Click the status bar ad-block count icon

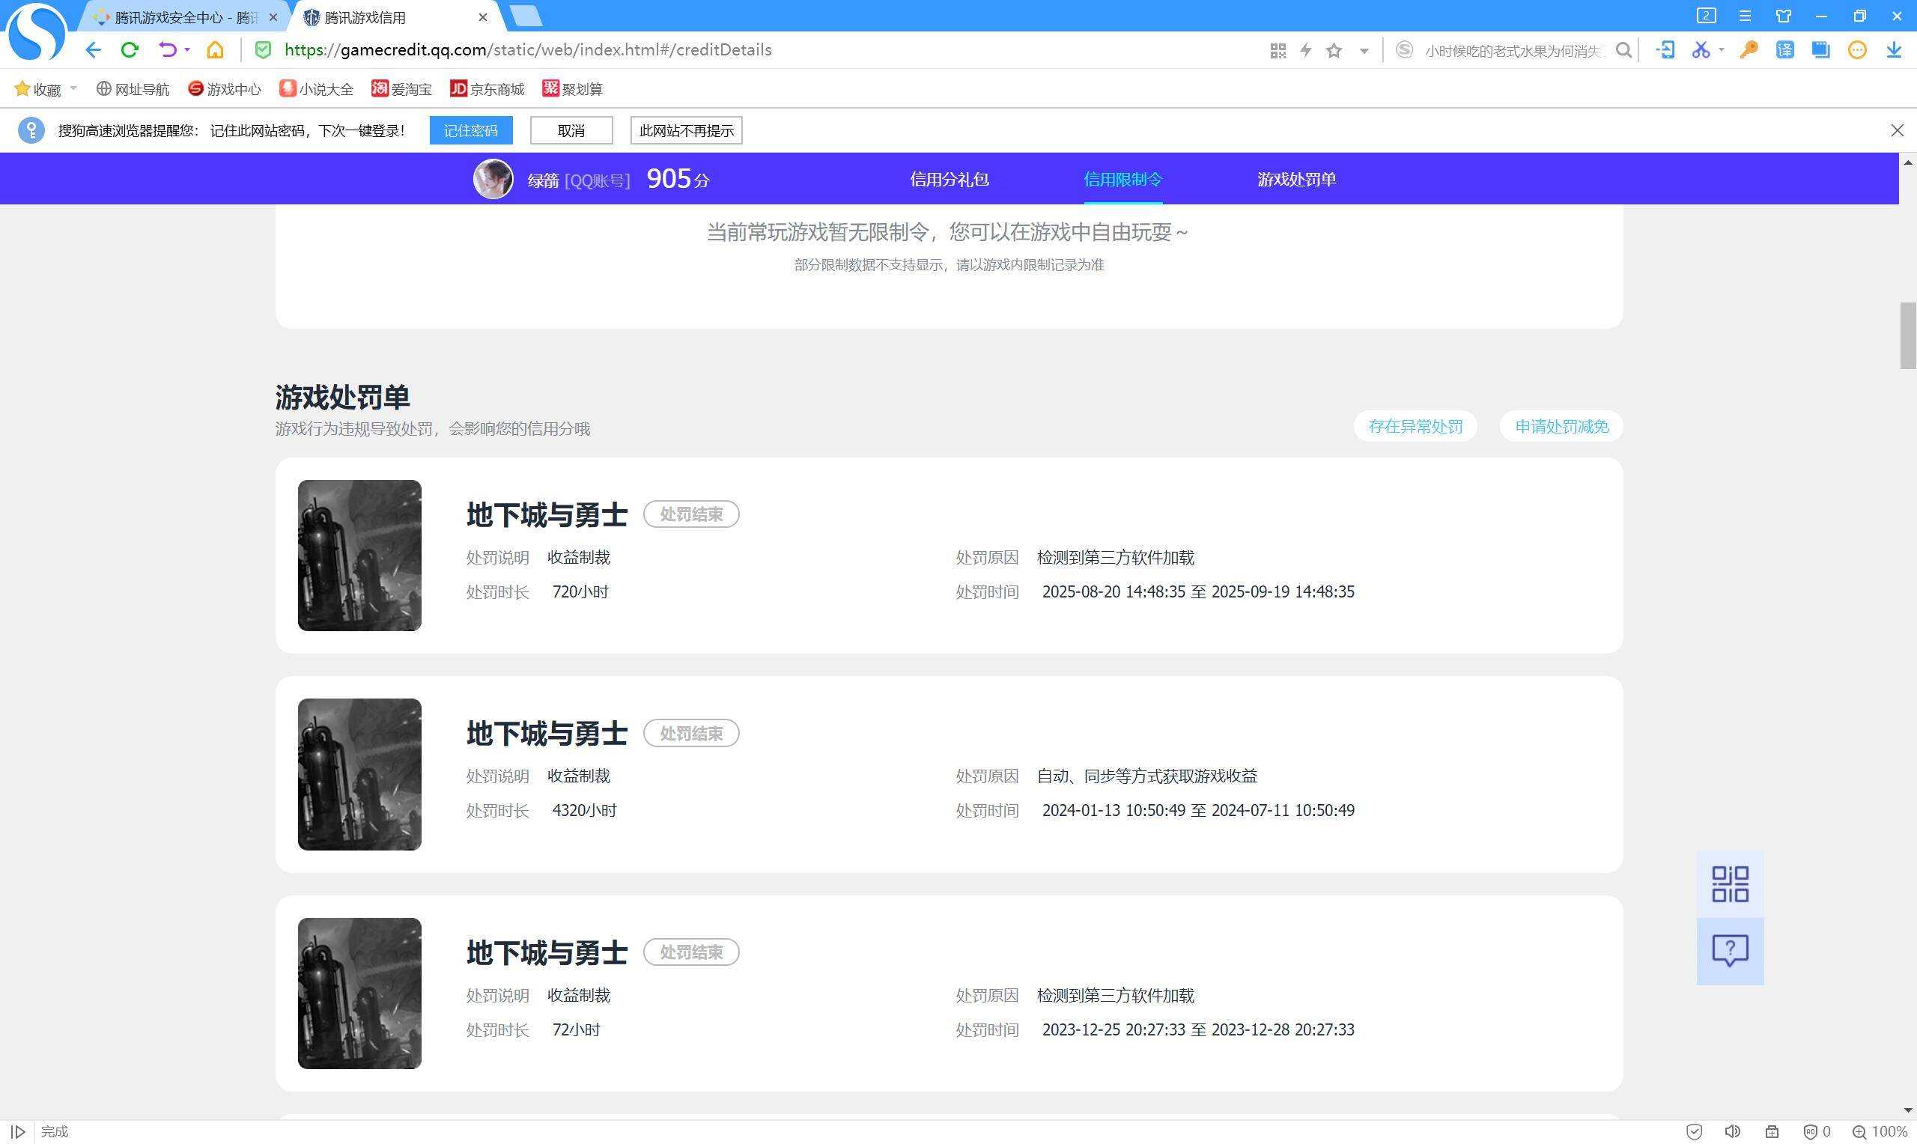tap(1816, 1132)
